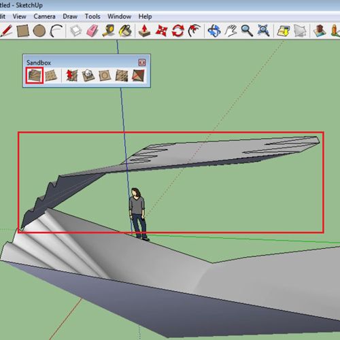
Task: Select the Pan hand tool
Action: pyautogui.click(x=231, y=31)
